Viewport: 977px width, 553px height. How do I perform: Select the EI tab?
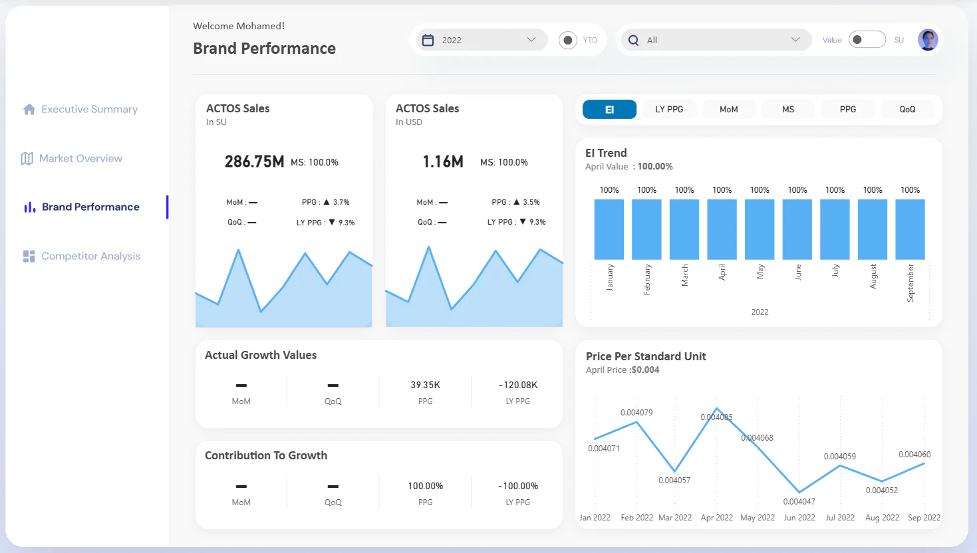(x=609, y=109)
